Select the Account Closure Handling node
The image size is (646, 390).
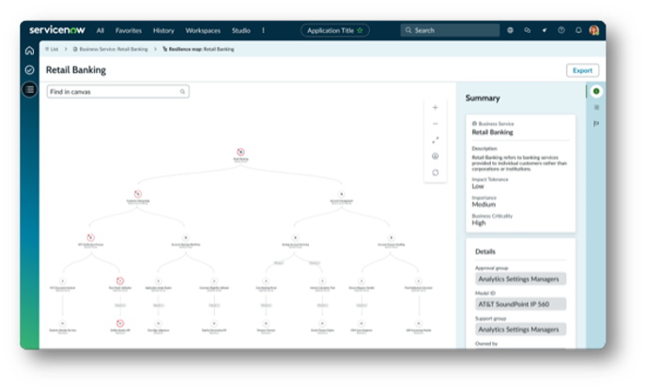tap(391, 237)
